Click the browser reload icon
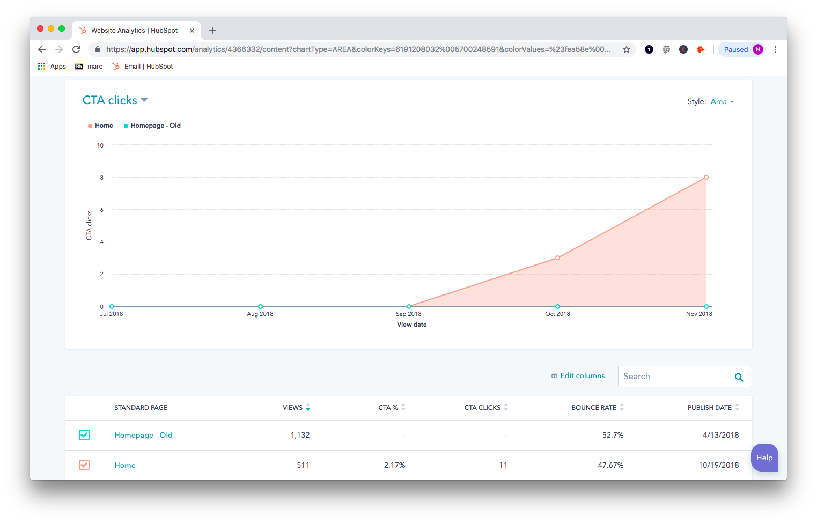 pos(76,49)
